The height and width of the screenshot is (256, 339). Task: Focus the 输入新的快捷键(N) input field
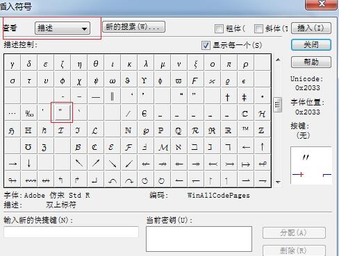[x=72, y=232]
